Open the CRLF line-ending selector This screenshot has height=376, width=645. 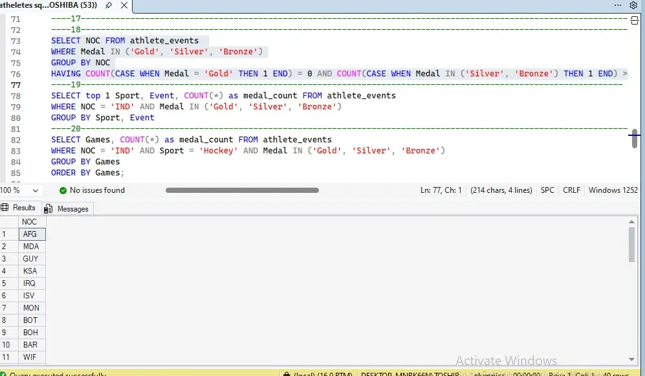(x=572, y=190)
